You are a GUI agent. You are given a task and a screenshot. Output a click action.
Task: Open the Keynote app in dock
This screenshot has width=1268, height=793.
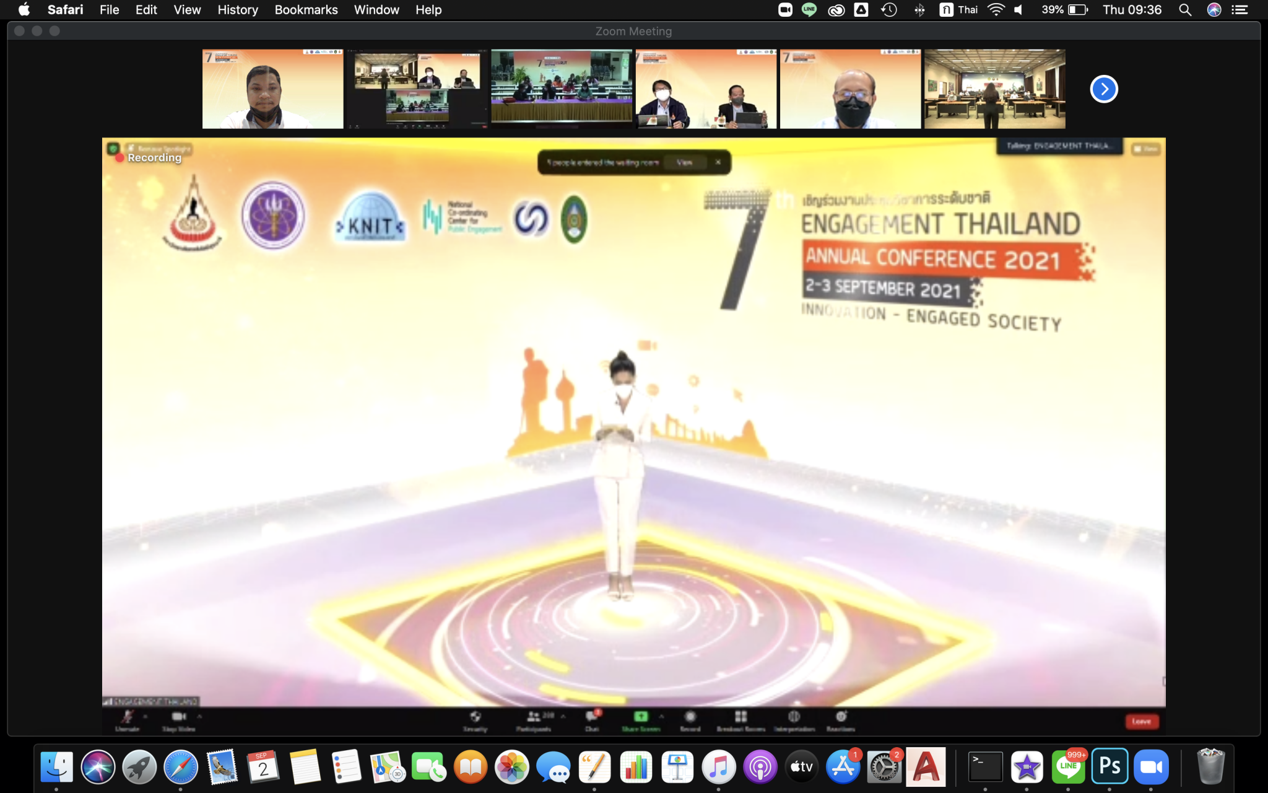pyautogui.click(x=677, y=767)
